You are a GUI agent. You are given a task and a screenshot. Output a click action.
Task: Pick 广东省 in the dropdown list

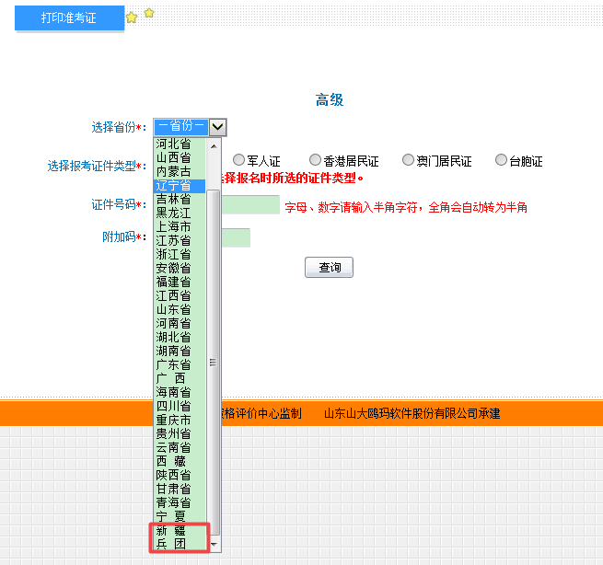pos(173,364)
